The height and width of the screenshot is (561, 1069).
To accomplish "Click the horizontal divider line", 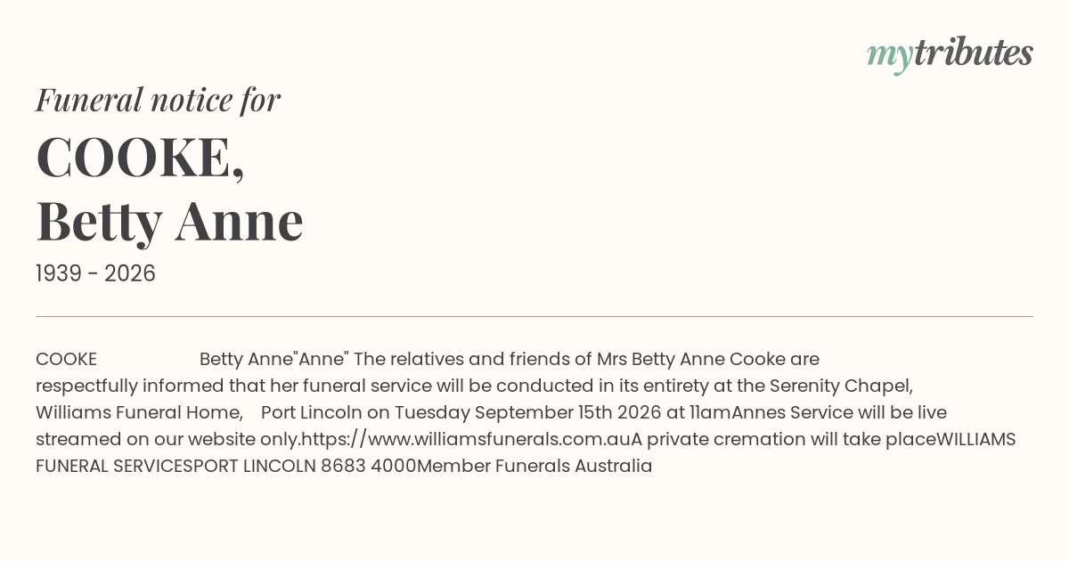I will 534,316.
